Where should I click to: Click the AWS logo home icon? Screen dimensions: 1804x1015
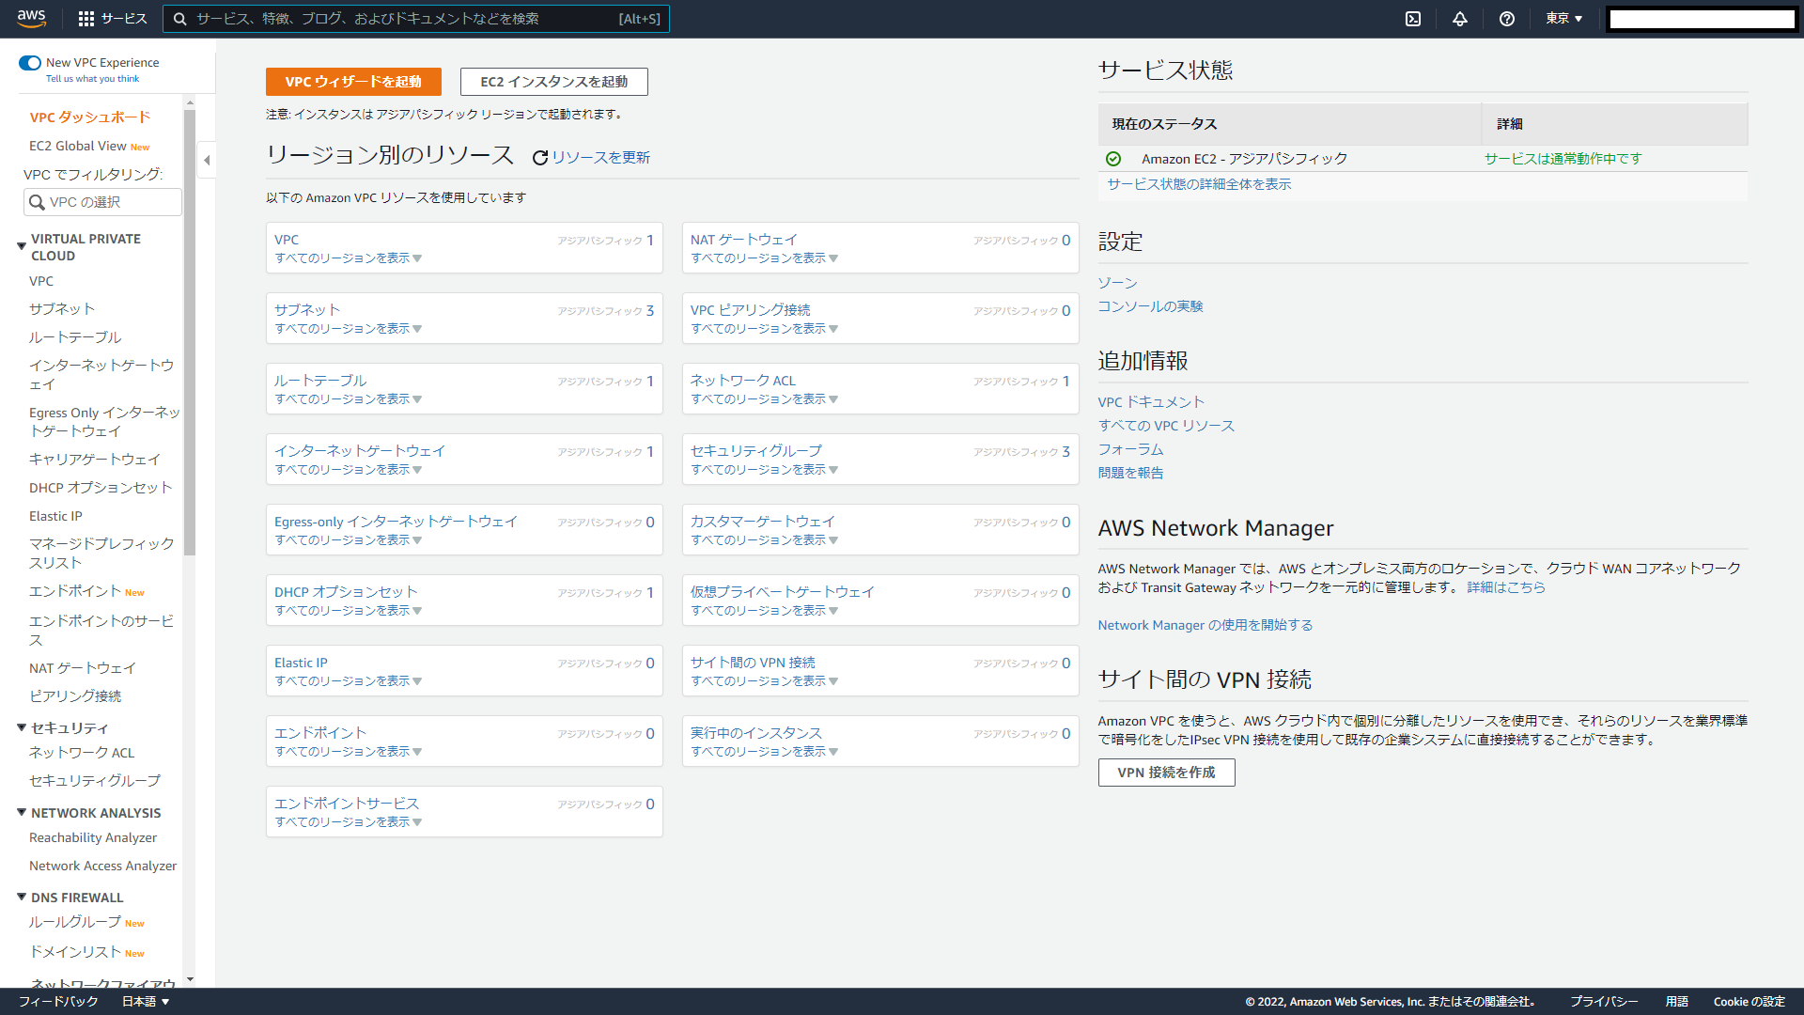[x=31, y=18]
